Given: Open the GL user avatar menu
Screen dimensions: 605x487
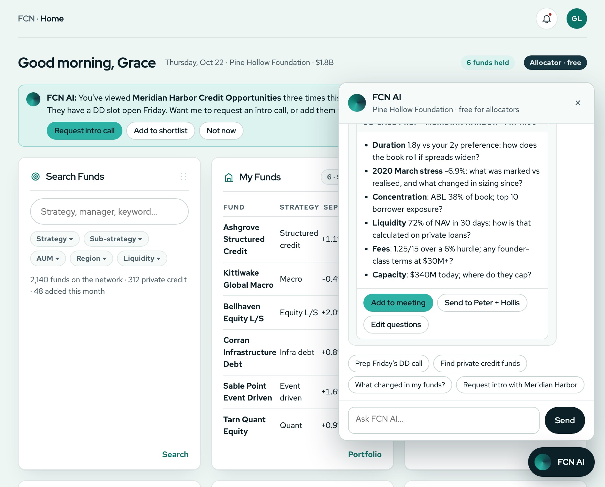Looking at the screenshot, I should (x=576, y=19).
